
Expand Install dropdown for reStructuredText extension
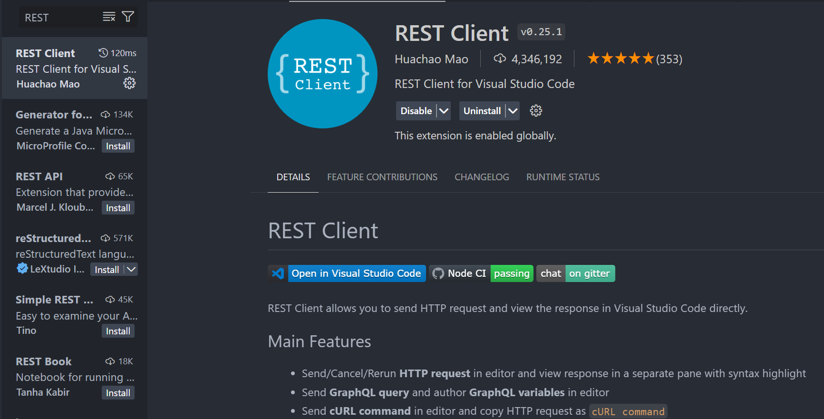[x=131, y=270]
